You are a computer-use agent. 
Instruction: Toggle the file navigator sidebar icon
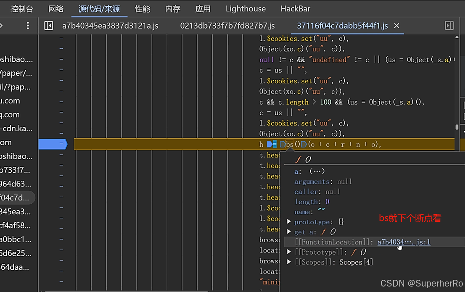point(49,26)
